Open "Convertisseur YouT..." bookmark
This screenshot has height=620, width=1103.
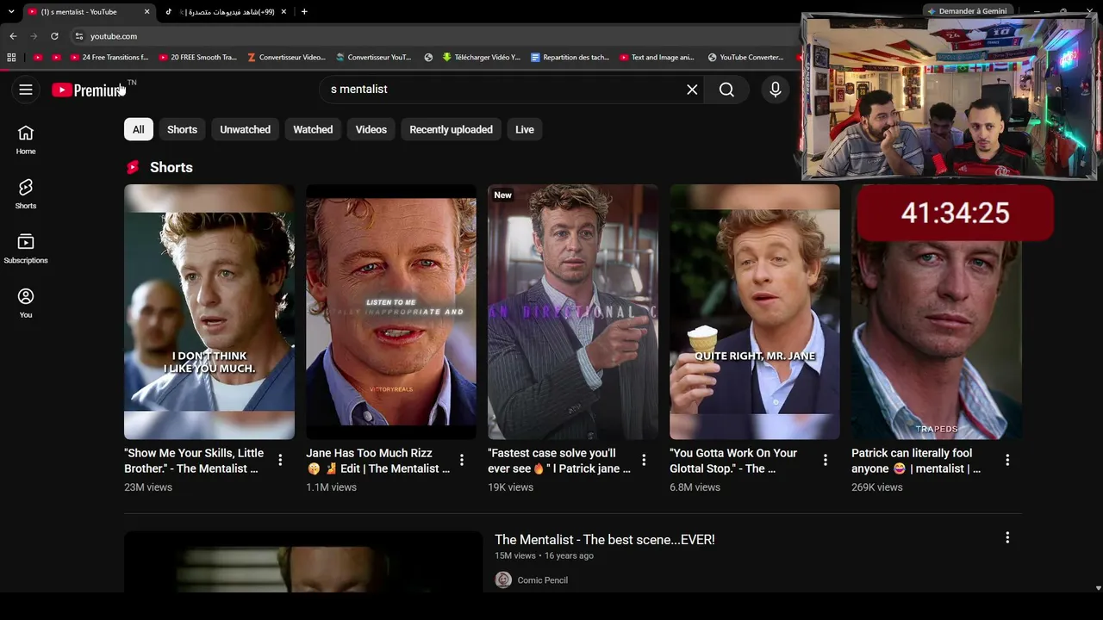pos(375,58)
